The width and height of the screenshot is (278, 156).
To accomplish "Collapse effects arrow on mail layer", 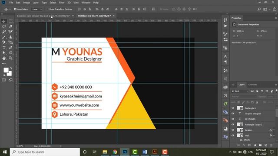I will pyautogui.click(x=274, y=136).
